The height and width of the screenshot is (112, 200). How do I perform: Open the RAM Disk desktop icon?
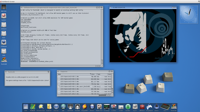point(4,7)
